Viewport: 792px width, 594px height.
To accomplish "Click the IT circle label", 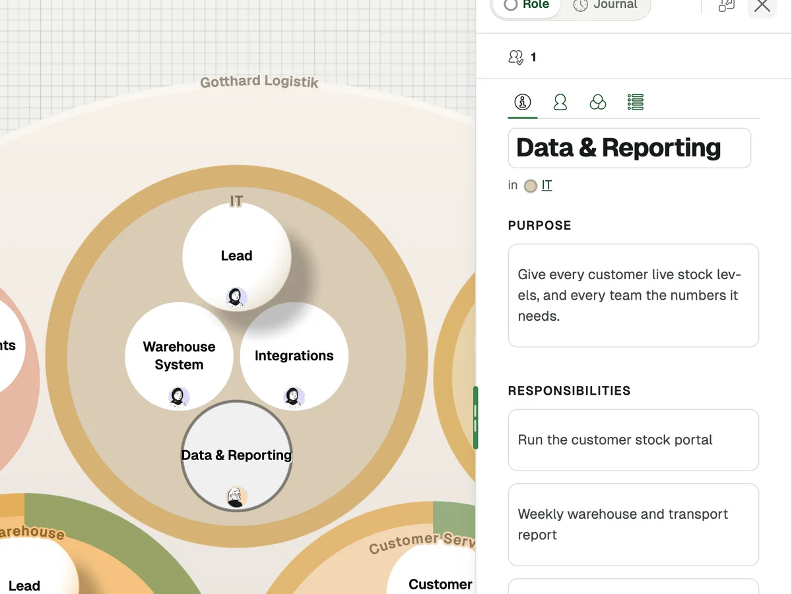I will point(236,201).
